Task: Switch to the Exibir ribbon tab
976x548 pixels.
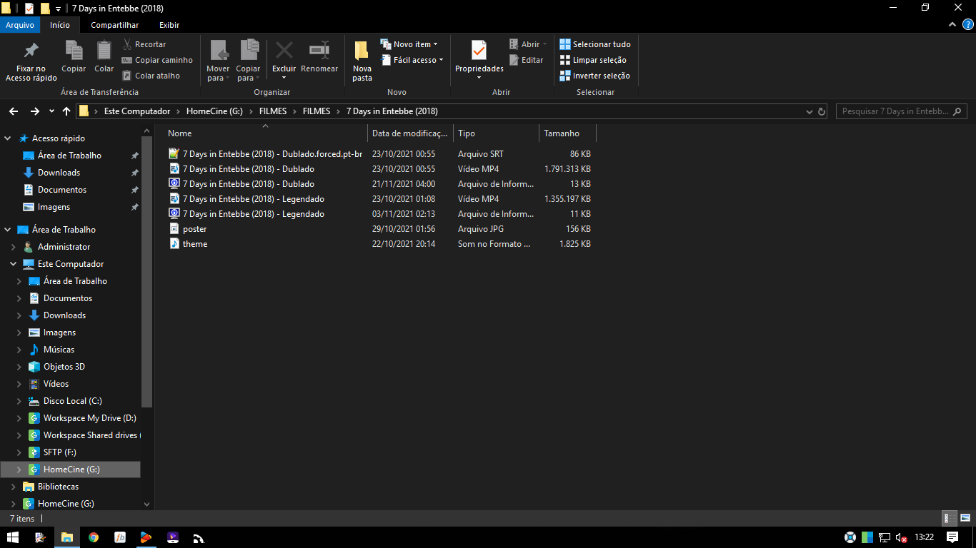Action: [169, 25]
